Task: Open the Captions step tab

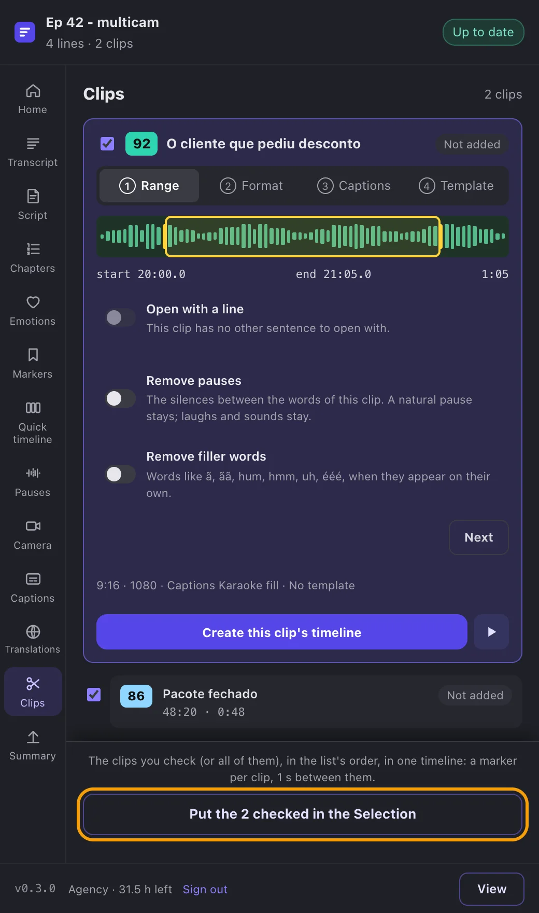Action: (x=354, y=186)
